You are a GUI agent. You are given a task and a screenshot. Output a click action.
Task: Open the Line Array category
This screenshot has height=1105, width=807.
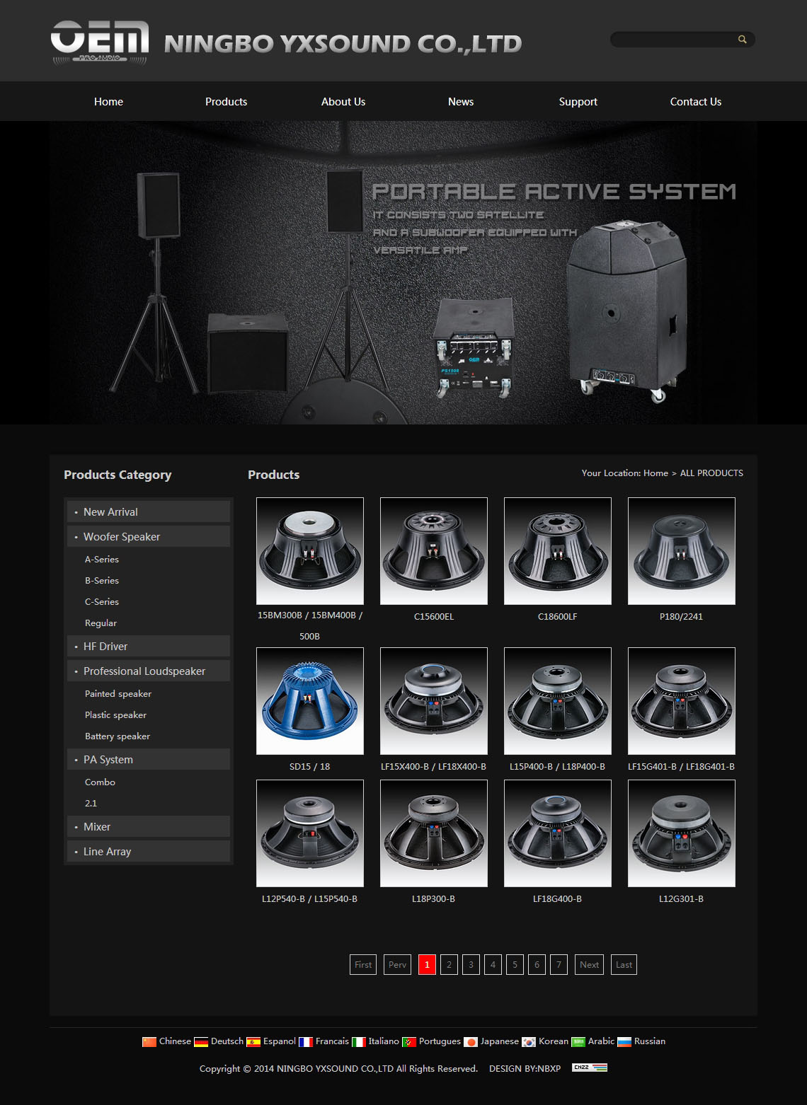(149, 851)
